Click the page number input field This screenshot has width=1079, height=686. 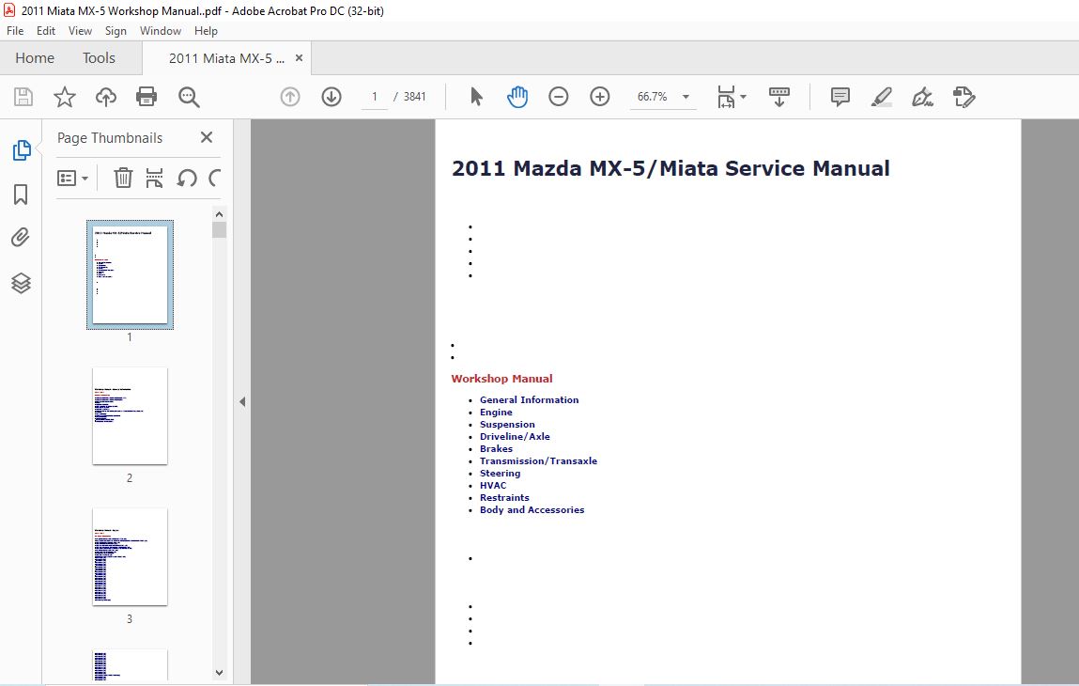coord(375,97)
